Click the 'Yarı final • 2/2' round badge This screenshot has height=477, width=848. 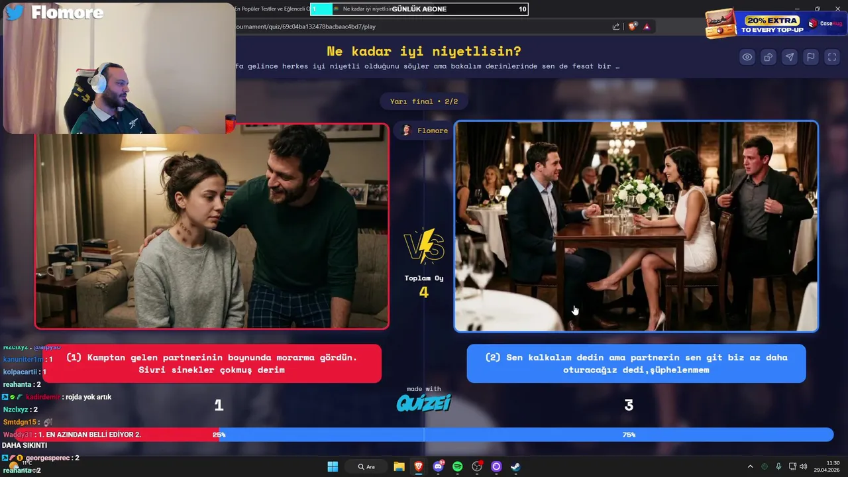click(424, 101)
